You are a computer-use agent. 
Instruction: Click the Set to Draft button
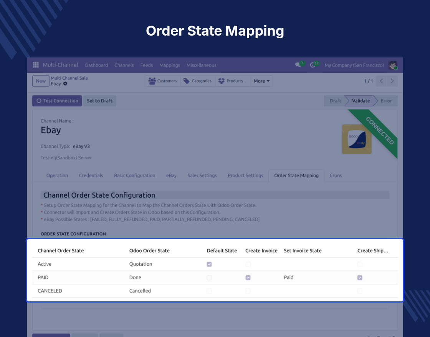click(x=99, y=101)
